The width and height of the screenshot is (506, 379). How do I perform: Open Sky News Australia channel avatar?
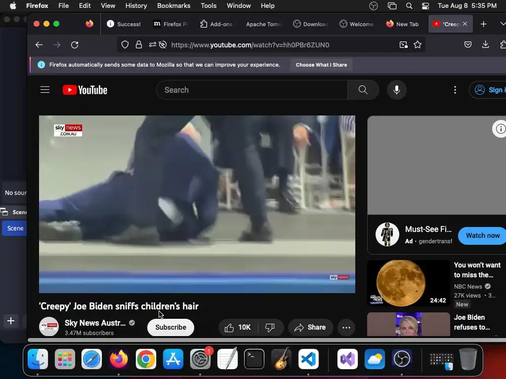tap(49, 327)
